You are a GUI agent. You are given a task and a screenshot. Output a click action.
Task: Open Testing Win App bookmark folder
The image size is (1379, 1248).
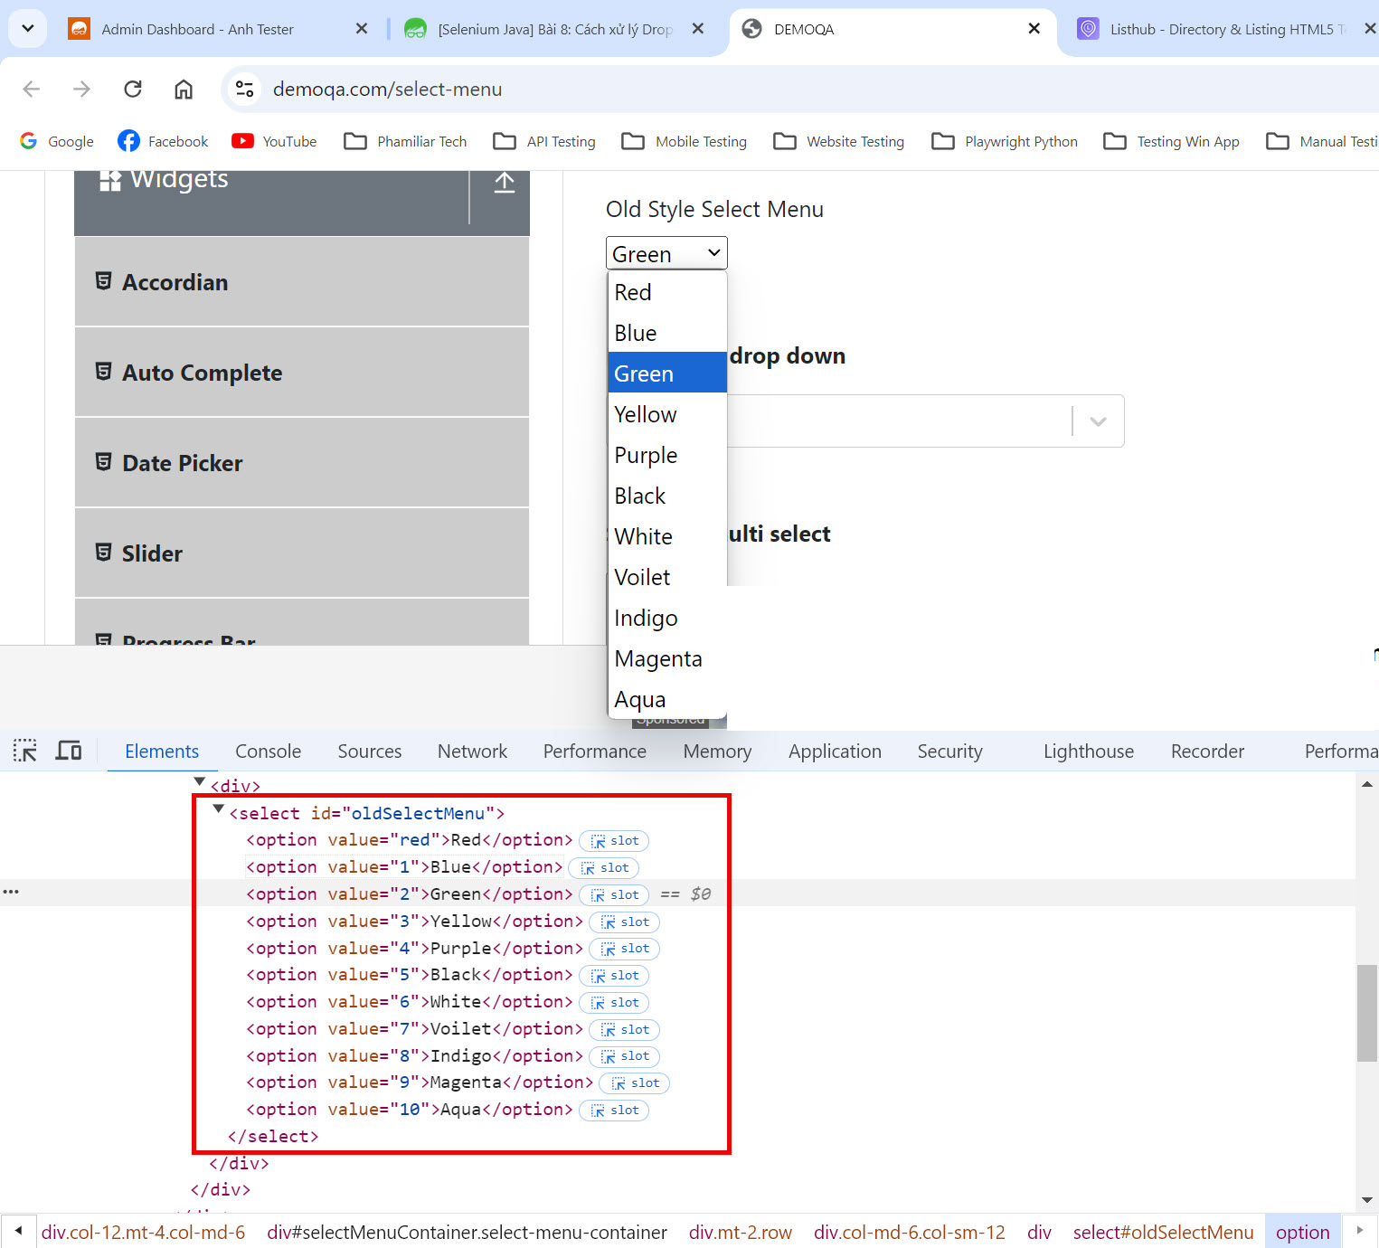click(x=1172, y=141)
